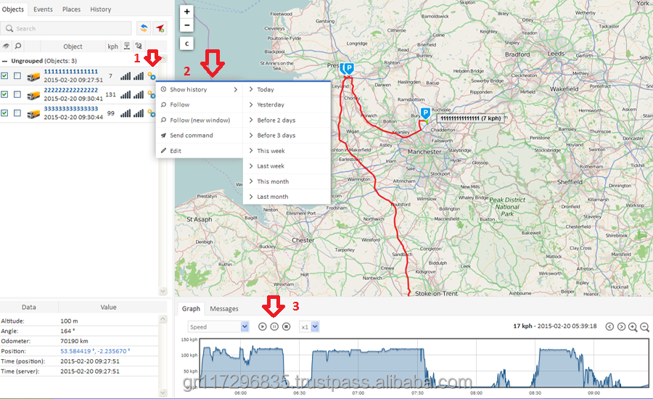Enable follow checkbox for object 222222222222222
Image resolution: width=653 pixels, height=399 pixels.
17,94
